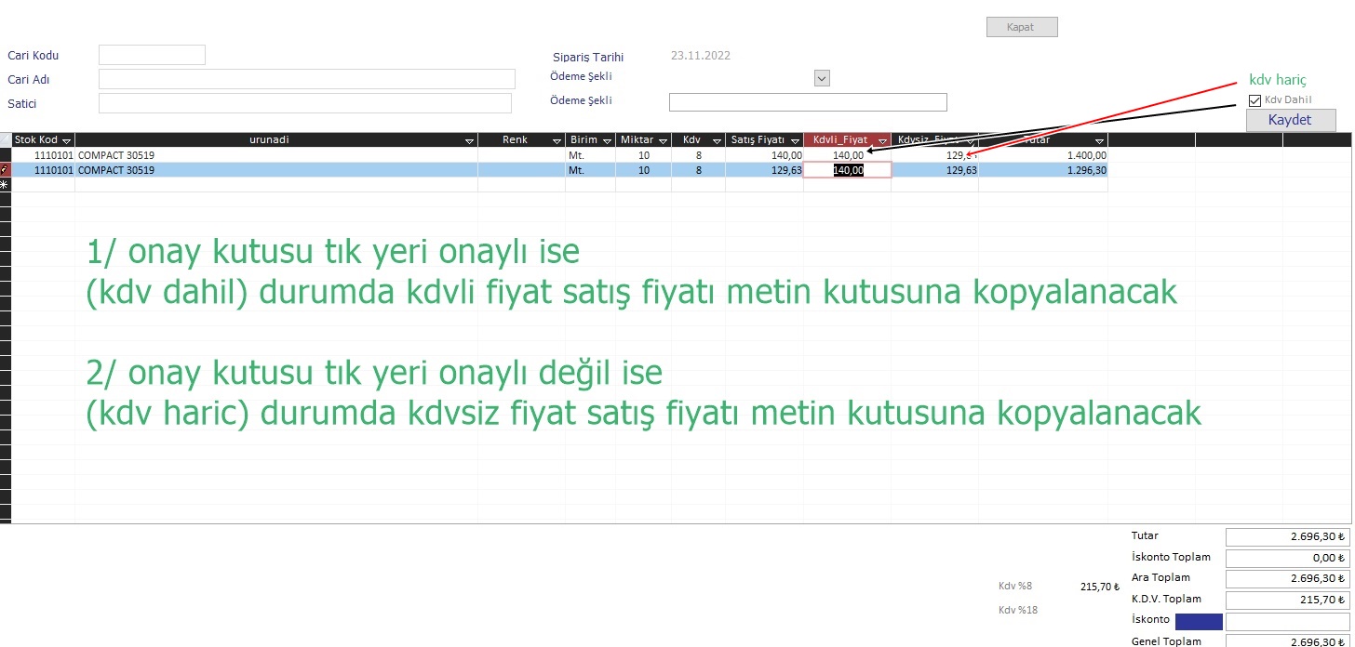Open the Renk column filter dropdown
The image size is (1355, 647).
557,140
